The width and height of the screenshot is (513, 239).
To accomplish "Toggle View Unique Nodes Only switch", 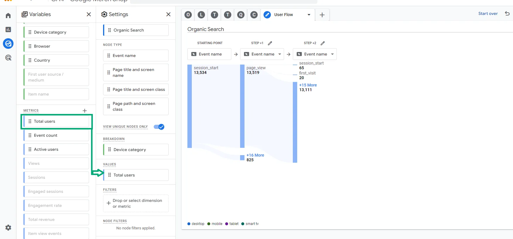I will point(159,127).
